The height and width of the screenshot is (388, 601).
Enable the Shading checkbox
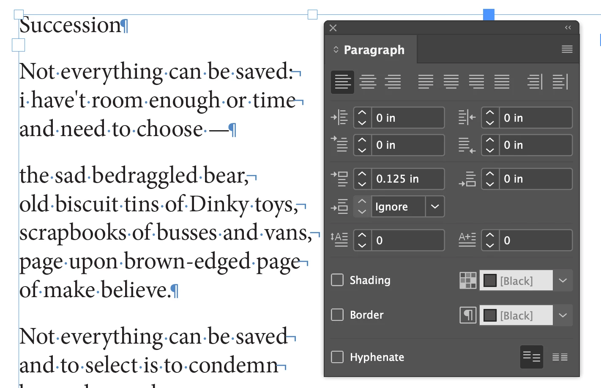337,280
